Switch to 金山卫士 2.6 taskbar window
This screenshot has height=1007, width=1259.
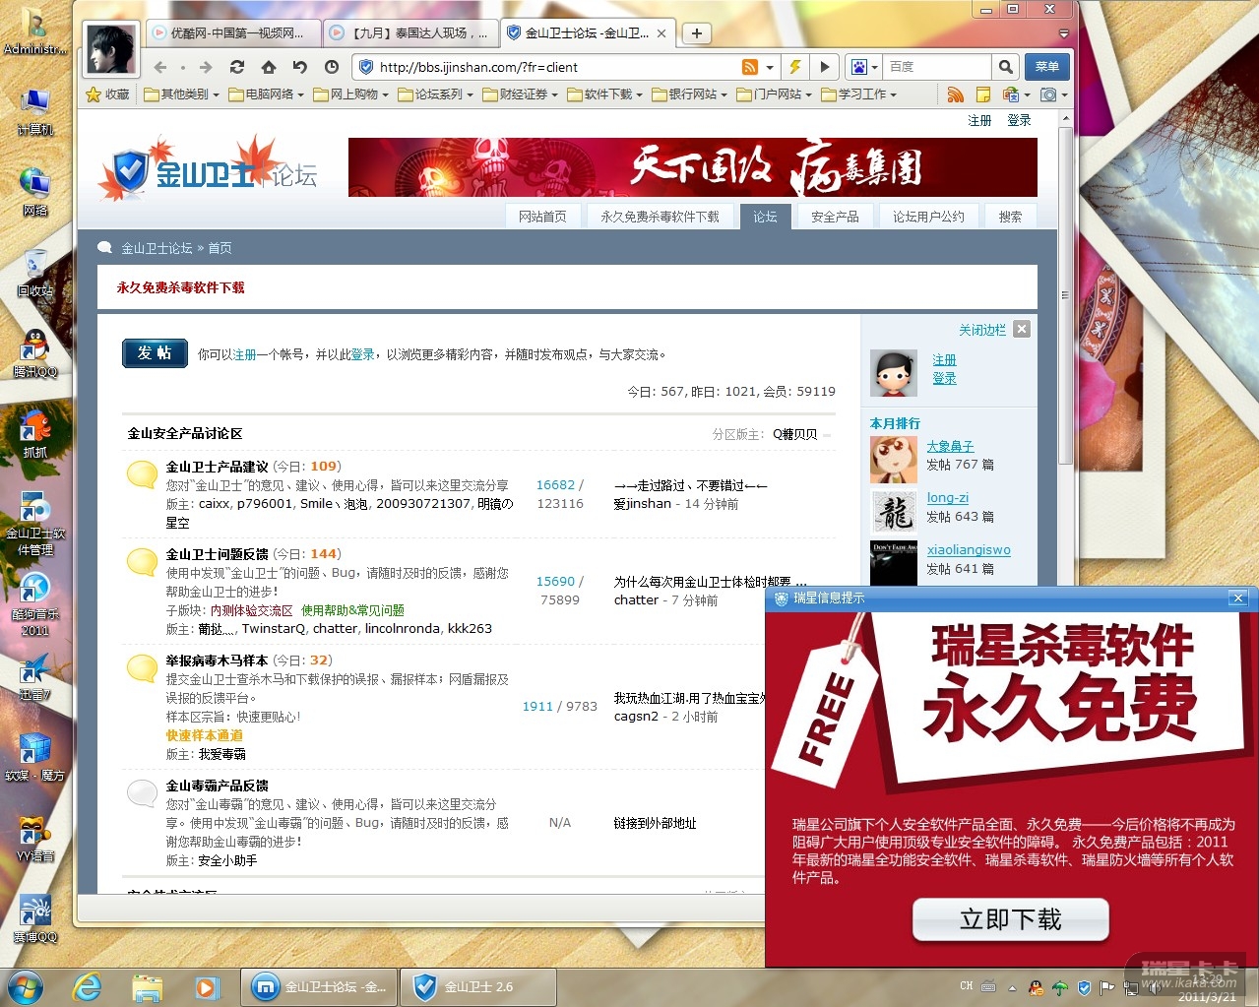click(x=478, y=986)
